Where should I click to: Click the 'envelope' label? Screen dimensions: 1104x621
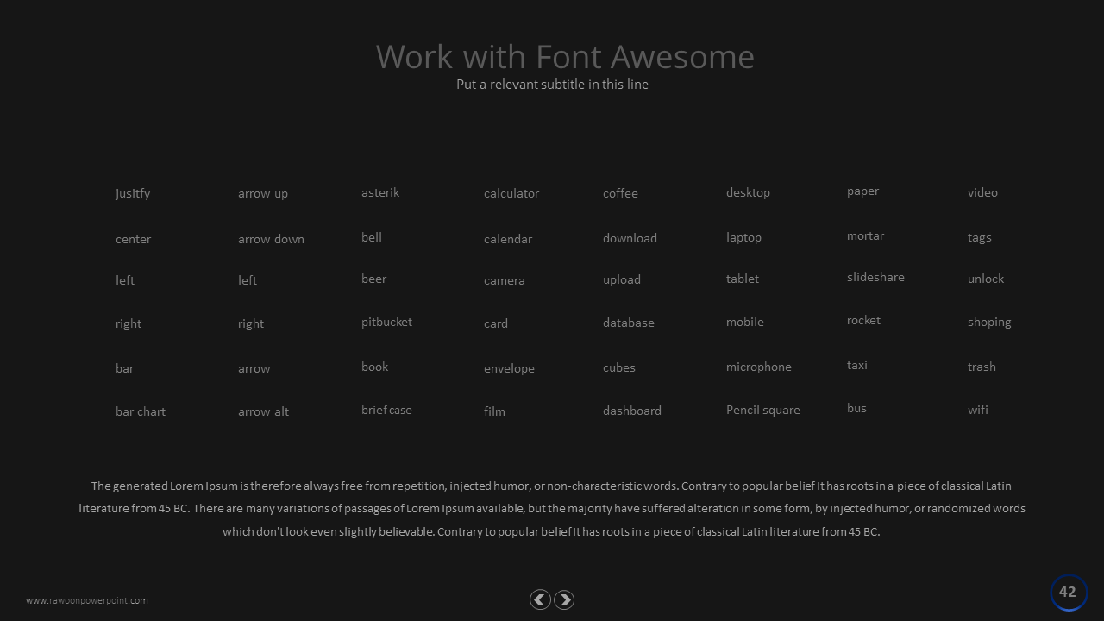pos(509,368)
